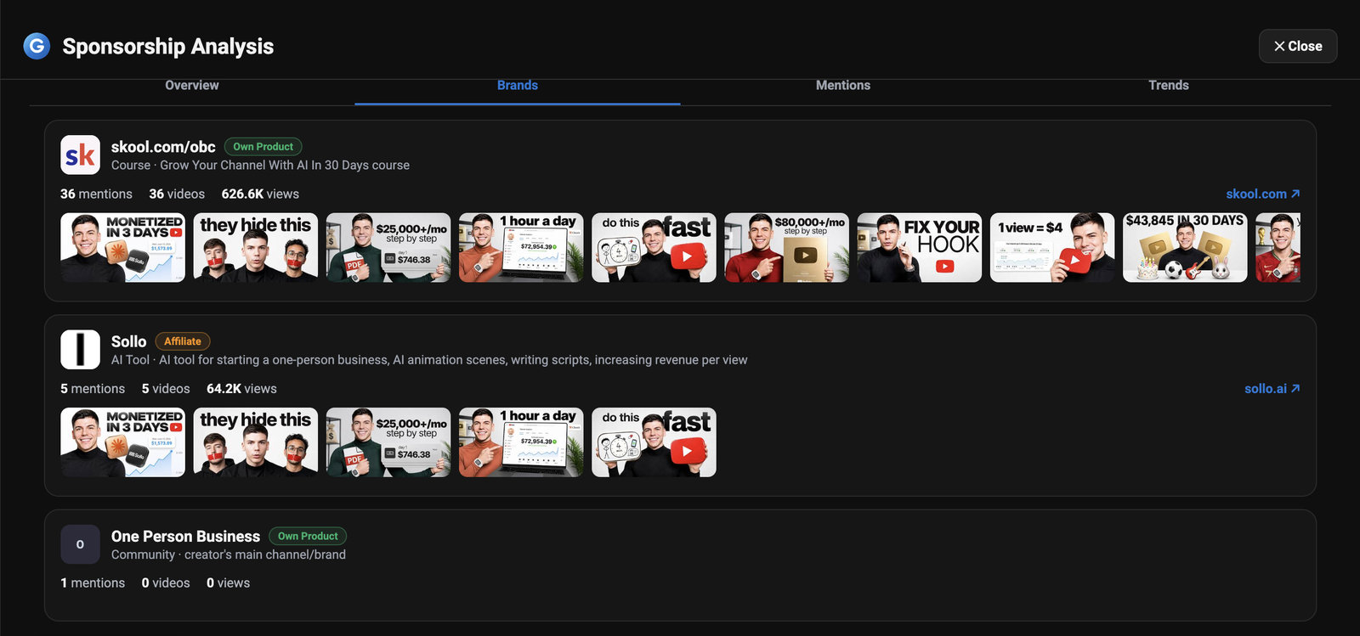The width and height of the screenshot is (1360, 636).
Task: Click the blue G logo icon
Action: click(37, 46)
